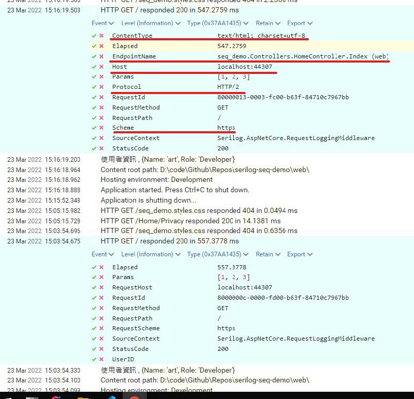Open the 'Application started. Press Ctrl+C' log entry
414x399 pixels.
175,190
